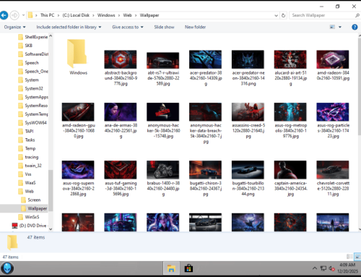The height and width of the screenshot is (277, 361).
Task: Select acer-predator-3840x2160-14309.jpg thumbnail
Action: tap(205, 59)
